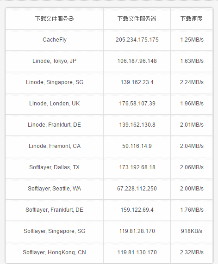Select Linode, Frankfurt, DE row
The width and height of the screenshot is (218, 264).
[109, 125]
